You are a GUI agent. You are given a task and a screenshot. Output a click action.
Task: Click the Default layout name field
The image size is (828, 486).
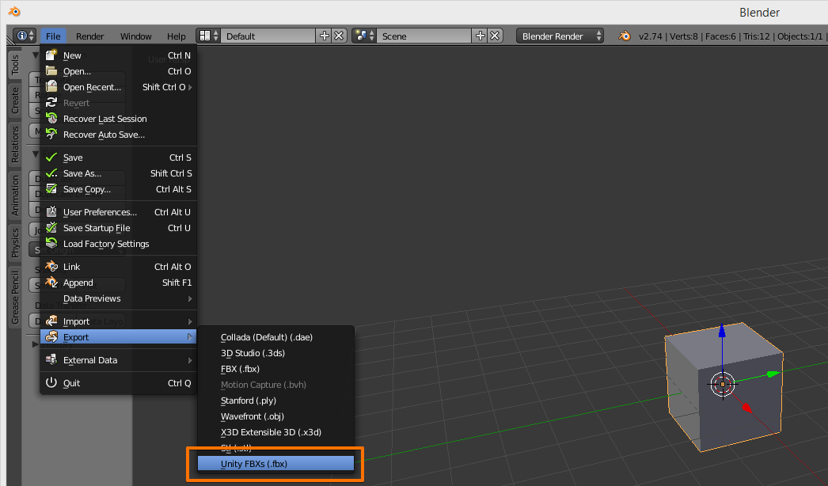269,36
